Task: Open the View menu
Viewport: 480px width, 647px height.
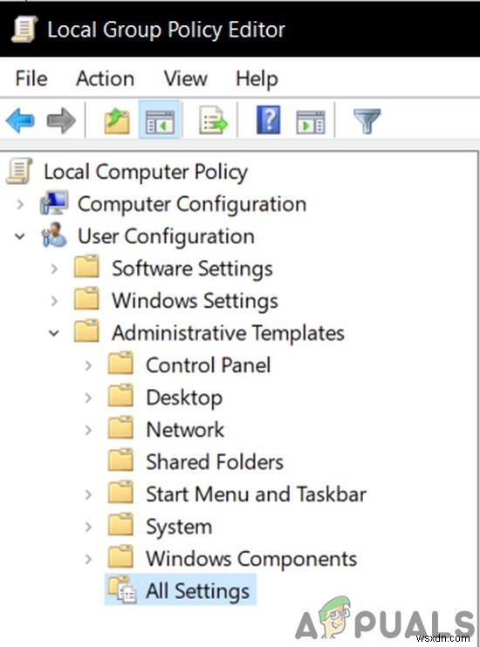Action: point(186,78)
